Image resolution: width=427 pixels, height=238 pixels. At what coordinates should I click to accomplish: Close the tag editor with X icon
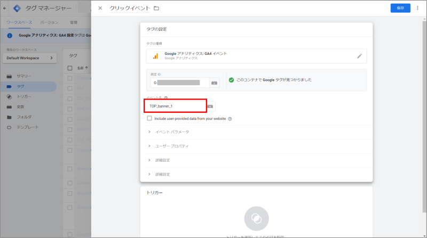[100, 8]
